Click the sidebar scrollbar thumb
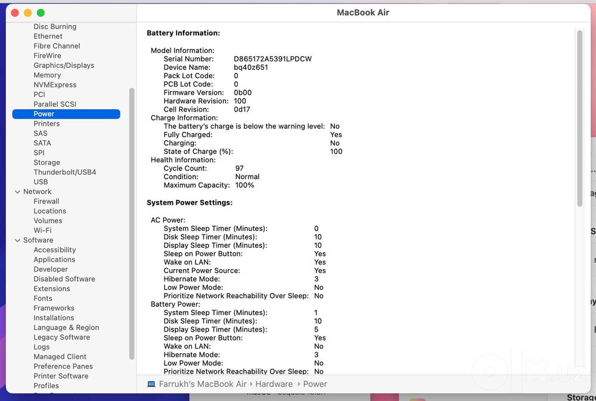The height and width of the screenshot is (401, 596). 132,224
